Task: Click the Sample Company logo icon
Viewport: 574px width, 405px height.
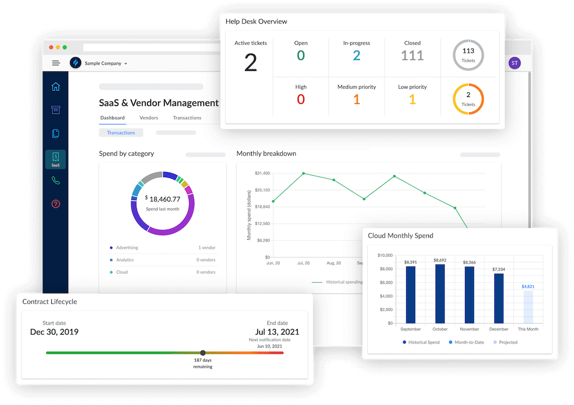Action: pyautogui.click(x=75, y=63)
